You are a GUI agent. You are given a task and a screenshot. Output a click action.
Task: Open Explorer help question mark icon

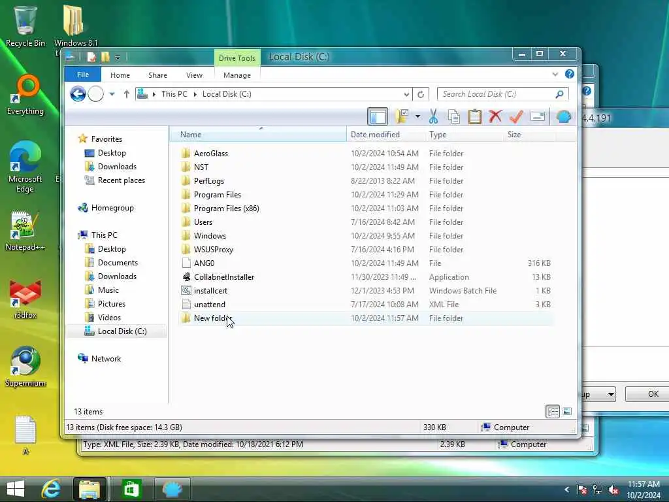point(570,75)
